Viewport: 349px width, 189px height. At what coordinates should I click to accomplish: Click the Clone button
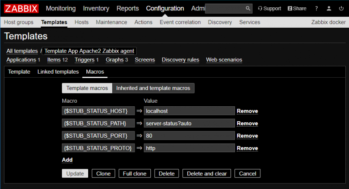(x=103, y=174)
